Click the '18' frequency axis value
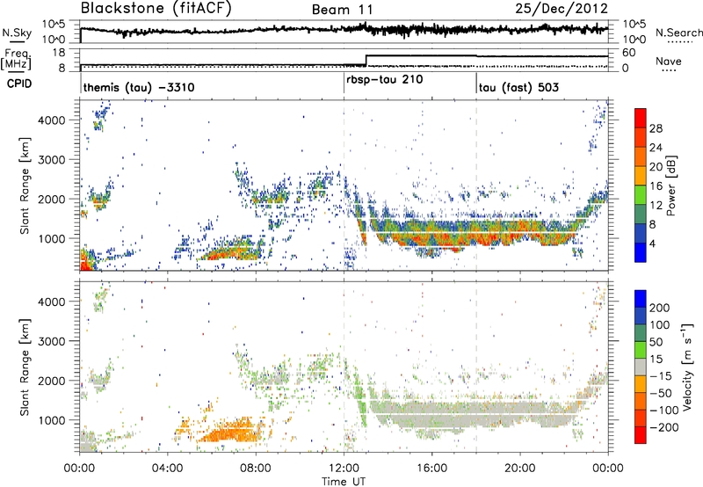The width and height of the screenshot is (703, 487). coord(59,53)
